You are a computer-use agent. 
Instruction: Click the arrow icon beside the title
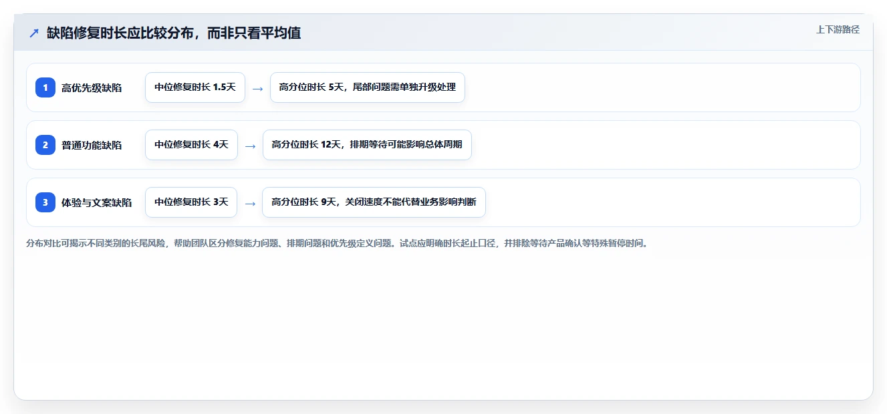34,33
